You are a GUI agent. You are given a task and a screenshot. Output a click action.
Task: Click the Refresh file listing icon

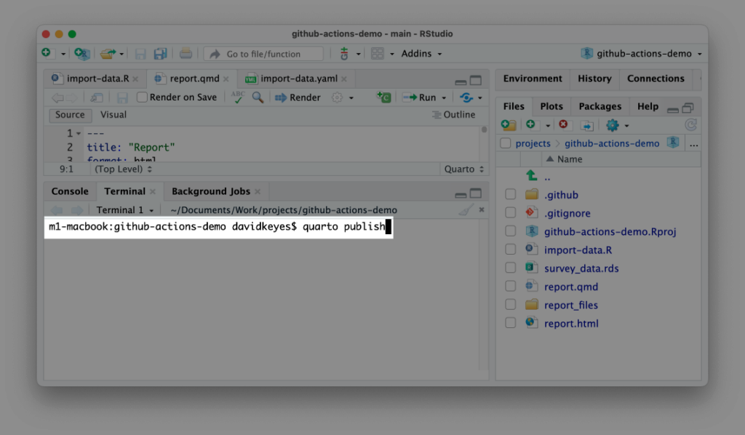pyautogui.click(x=691, y=125)
